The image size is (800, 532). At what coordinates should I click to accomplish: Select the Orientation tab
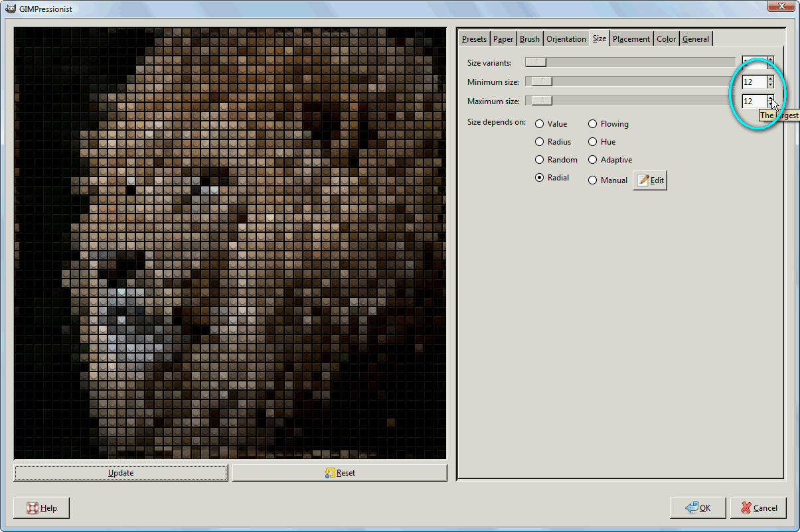[566, 39]
